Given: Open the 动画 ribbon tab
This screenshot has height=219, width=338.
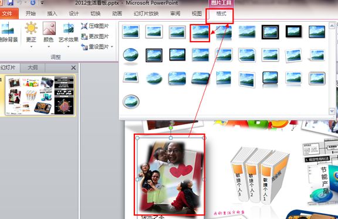Looking at the screenshot, I should point(117,13).
